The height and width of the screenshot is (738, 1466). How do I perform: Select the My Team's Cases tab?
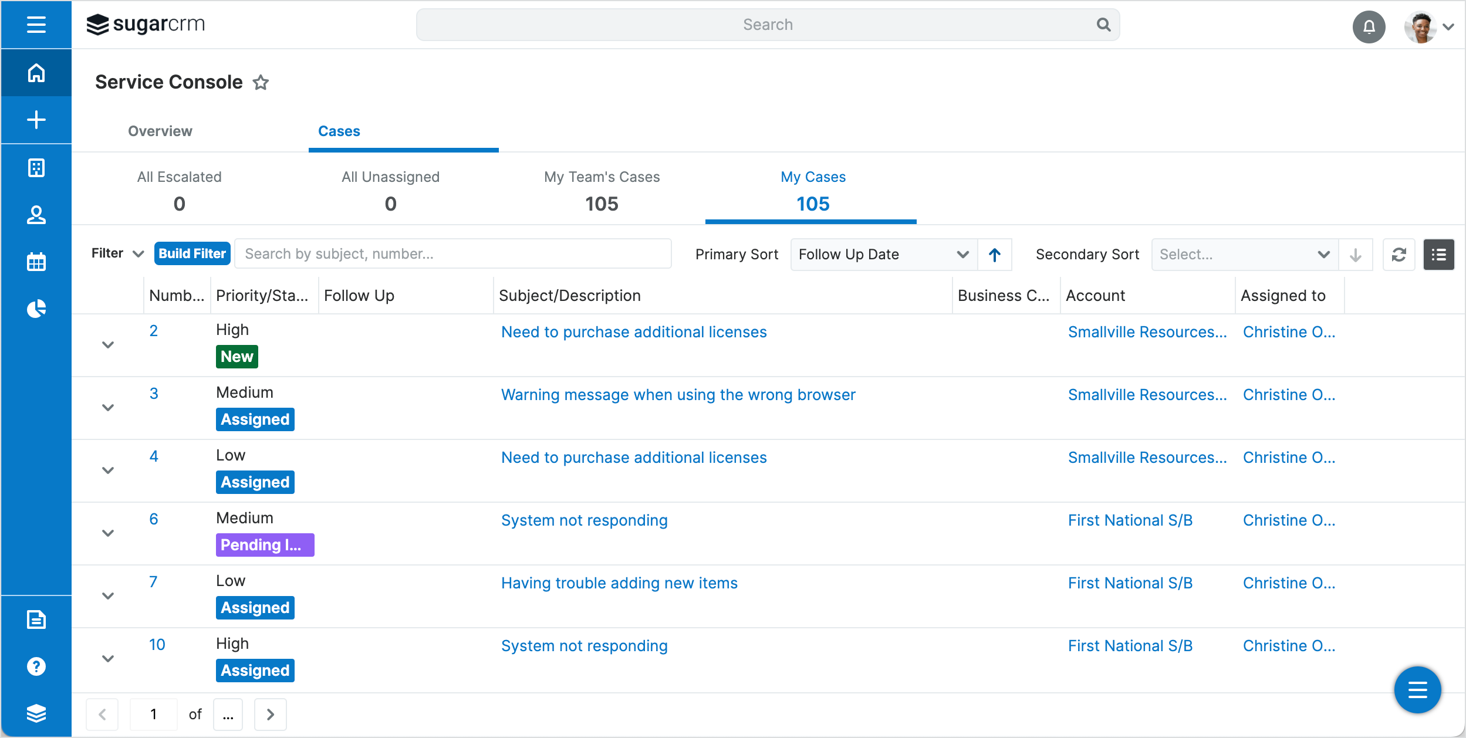tap(602, 190)
